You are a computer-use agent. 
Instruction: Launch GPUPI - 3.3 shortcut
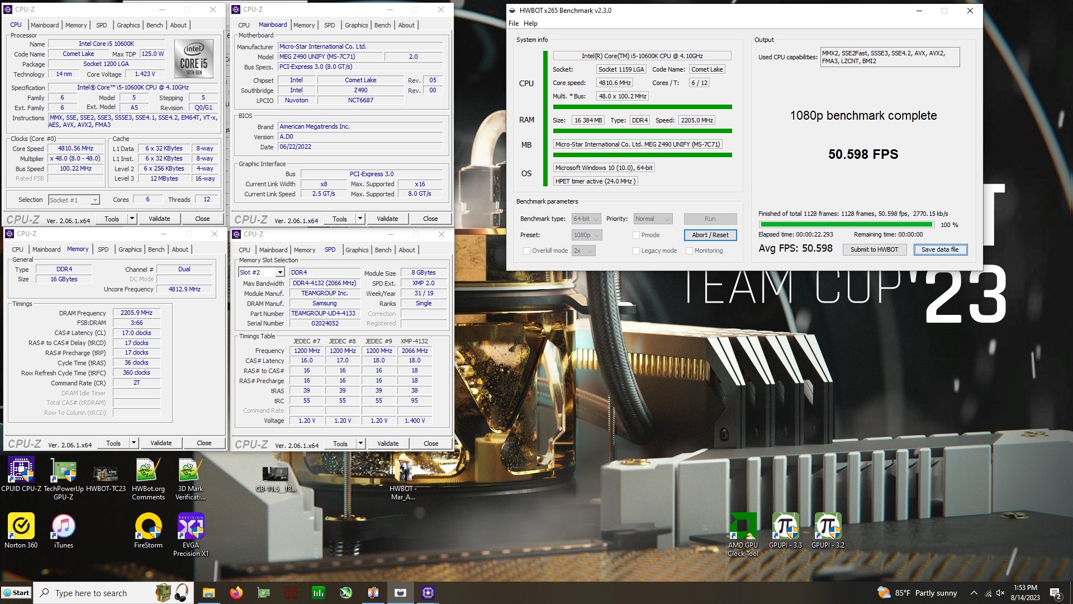click(785, 531)
